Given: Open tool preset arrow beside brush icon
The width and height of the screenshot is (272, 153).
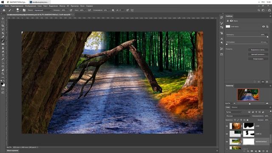Looking at the screenshot, I should pos(13,10).
